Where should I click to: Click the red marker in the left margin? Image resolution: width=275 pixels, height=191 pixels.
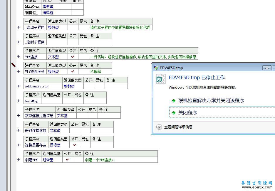pyautogui.click(x=14, y=65)
